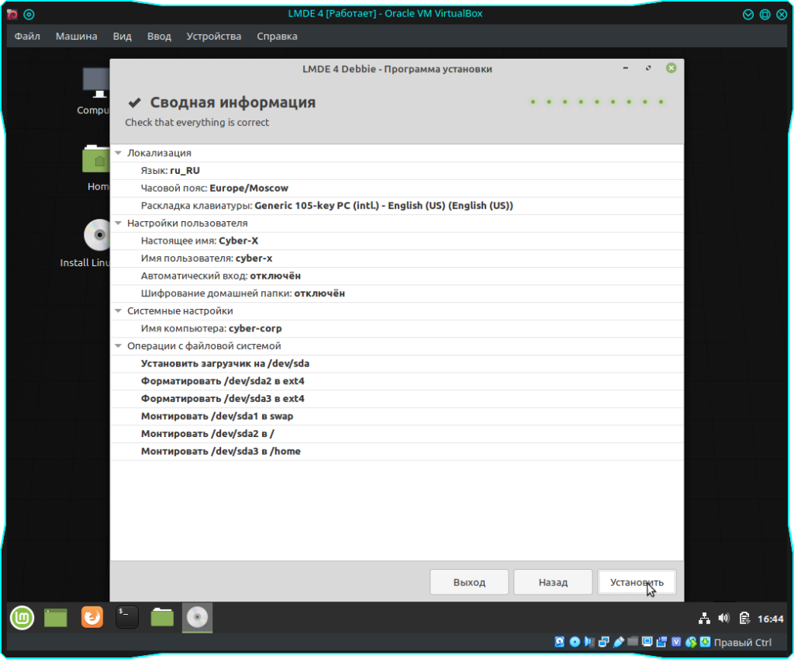Open the network connection tray icon
This screenshot has height=659, width=794.
tap(704, 619)
